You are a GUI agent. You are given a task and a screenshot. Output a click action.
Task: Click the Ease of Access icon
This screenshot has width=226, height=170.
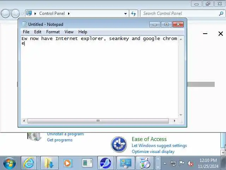[119, 144]
